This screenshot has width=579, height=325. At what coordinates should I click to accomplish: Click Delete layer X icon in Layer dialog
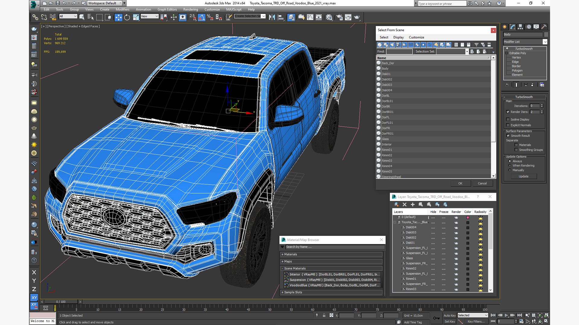pos(405,204)
